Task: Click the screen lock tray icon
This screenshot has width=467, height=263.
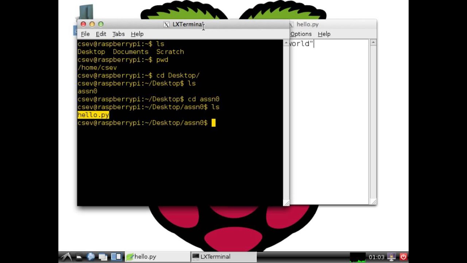Action: pyautogui.click(x=391, y=257)
